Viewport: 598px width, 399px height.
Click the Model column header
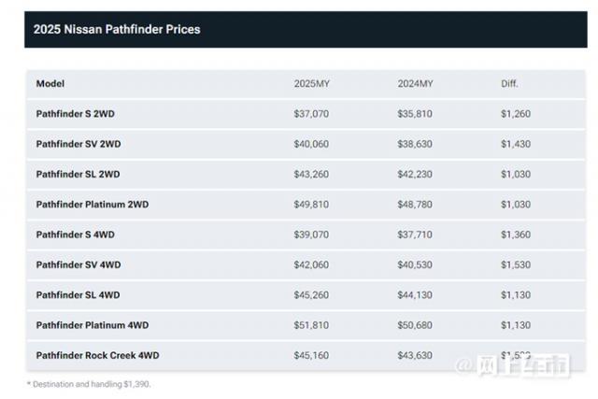click(50, 83)
